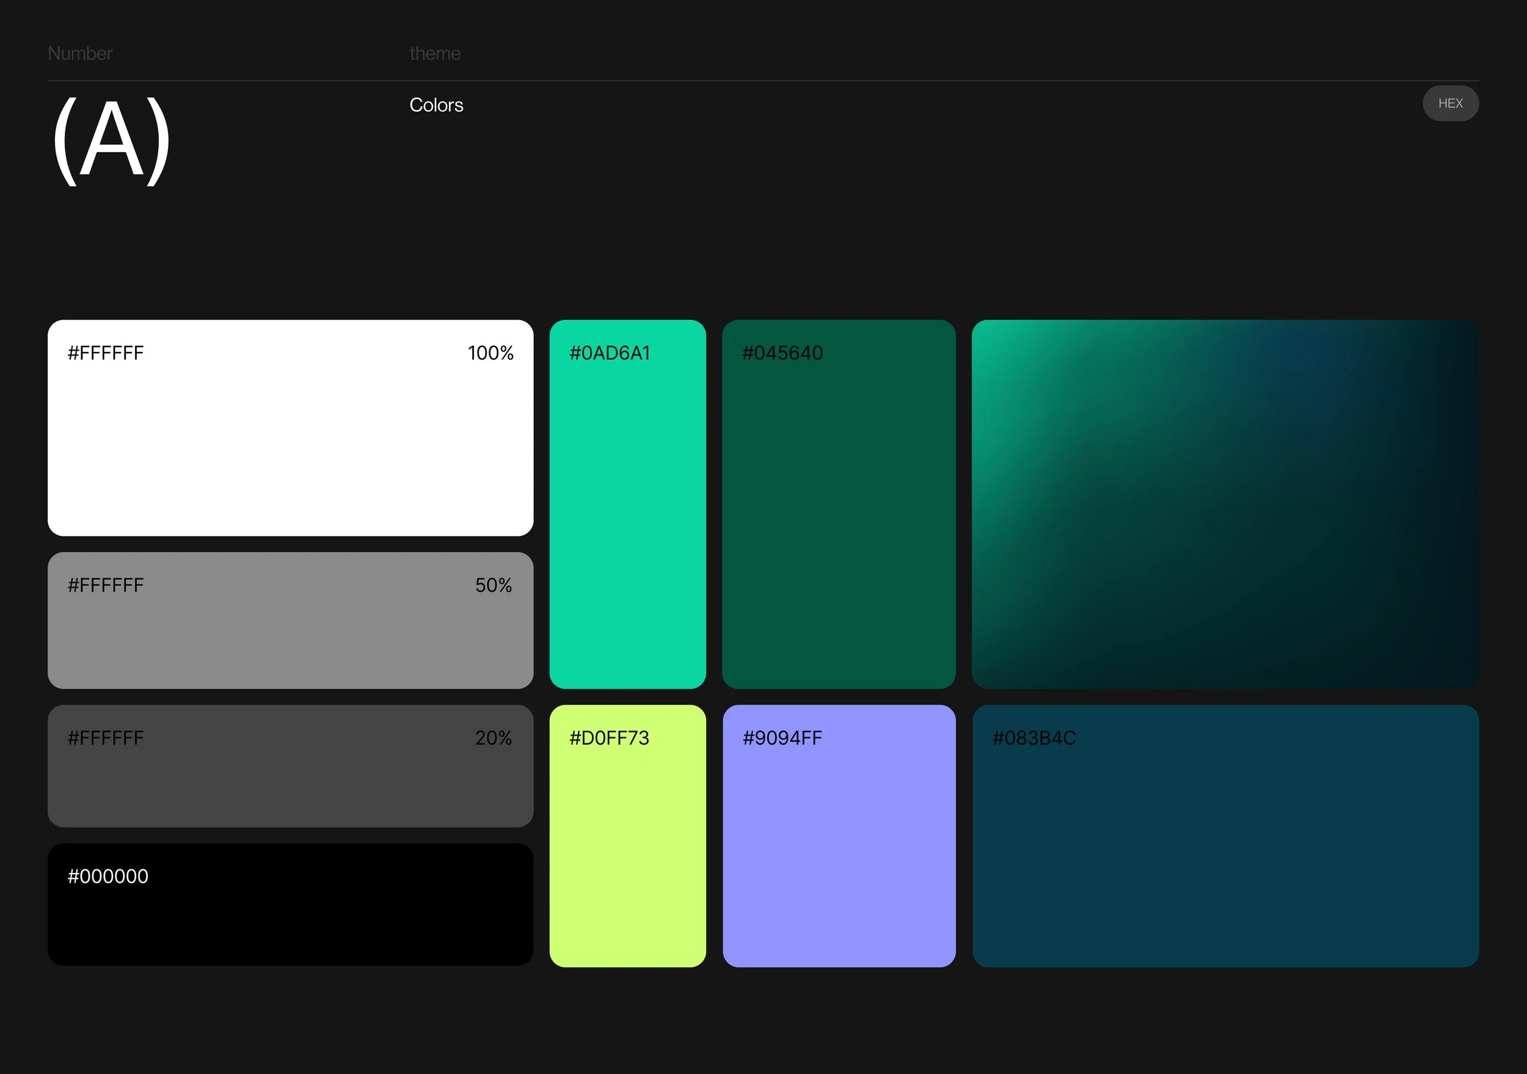Click the Colors theme label
This screenshot has width=1527, height=1074.
pos(436,105)
